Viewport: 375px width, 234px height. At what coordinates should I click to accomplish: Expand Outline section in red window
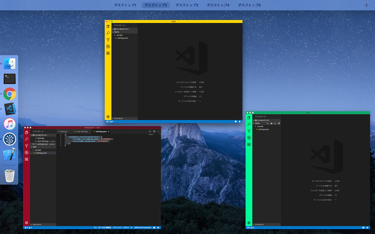[x=43, y=225]
